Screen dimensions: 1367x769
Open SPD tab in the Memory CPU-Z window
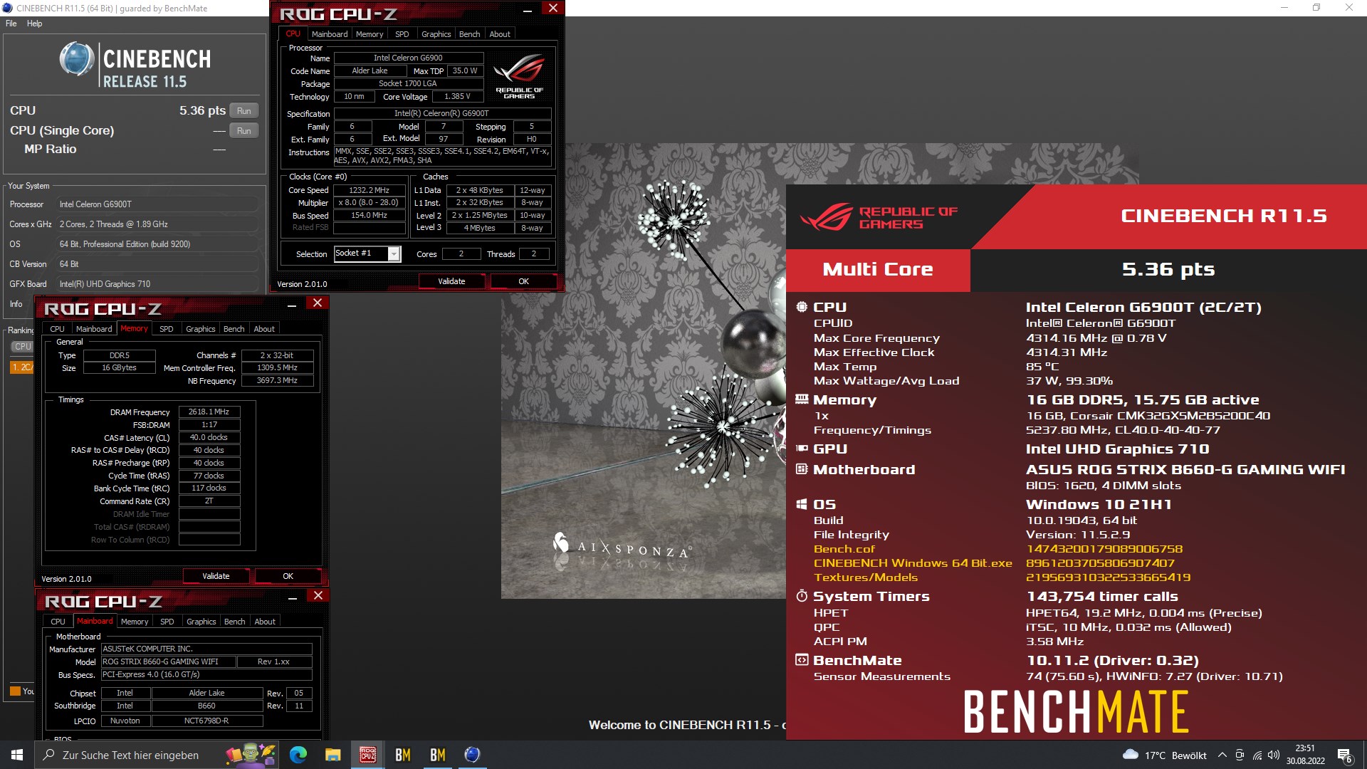coord(167,329)
